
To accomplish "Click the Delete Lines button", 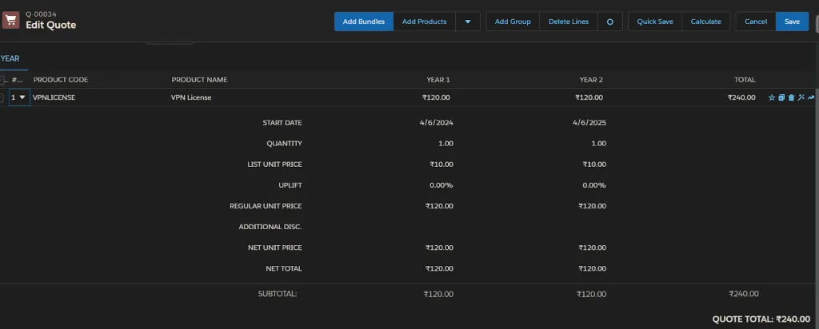I will 569,22.
